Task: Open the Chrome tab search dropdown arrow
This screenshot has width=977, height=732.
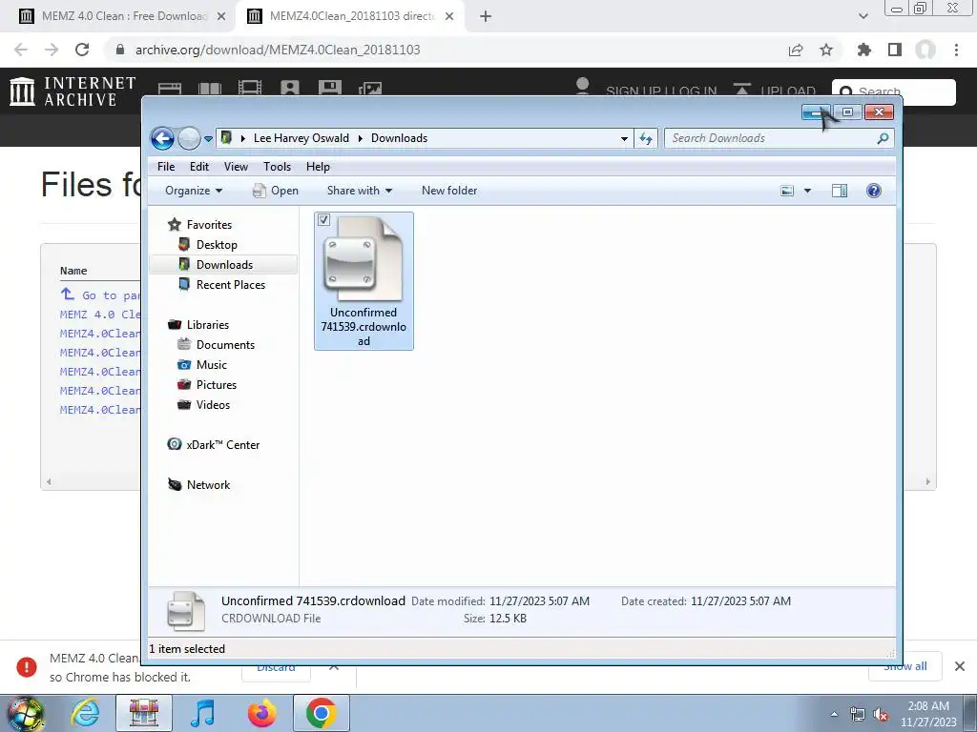Action: point(863,16)
